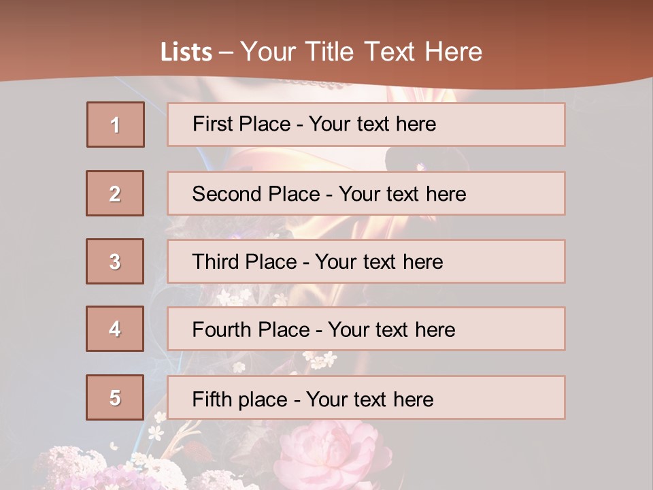Select the number 2 box
This screenshot has height=490, width=653.
(x=115, y=193)
